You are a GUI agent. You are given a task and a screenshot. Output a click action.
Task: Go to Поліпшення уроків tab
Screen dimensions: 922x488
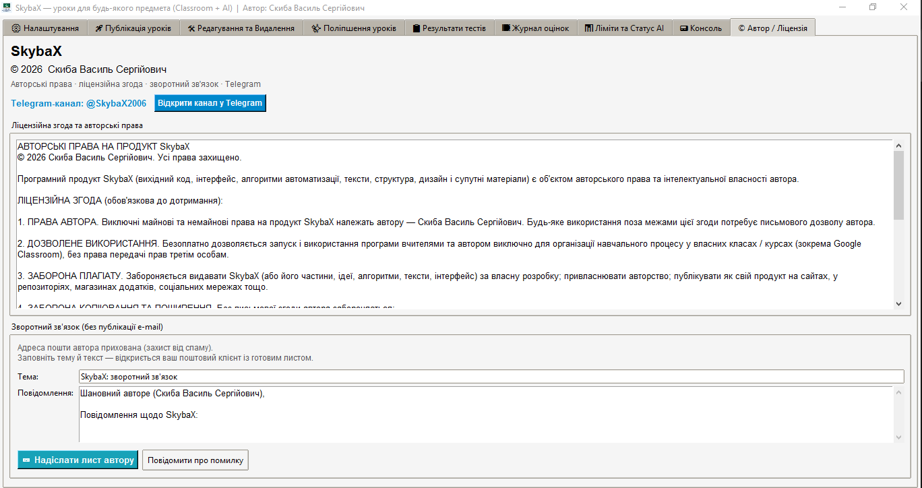click(x=354, y=28)
